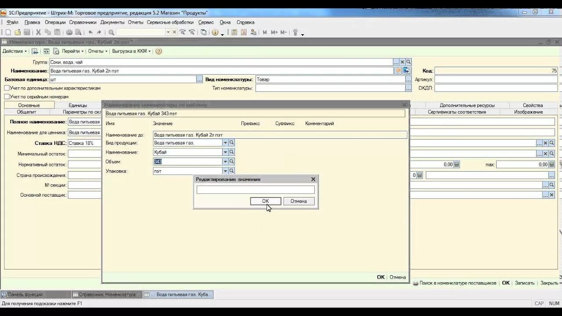This screenshot has height=316, width=562.
Task: Click the Cut scissors icon
Action: [x=38, y=32]
